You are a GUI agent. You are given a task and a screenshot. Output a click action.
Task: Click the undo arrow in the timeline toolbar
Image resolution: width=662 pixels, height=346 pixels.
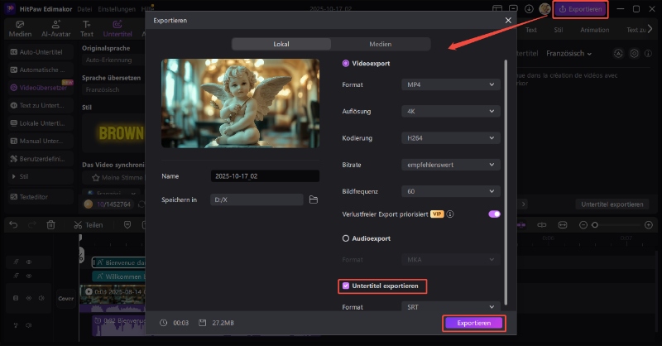coord(13,224)
